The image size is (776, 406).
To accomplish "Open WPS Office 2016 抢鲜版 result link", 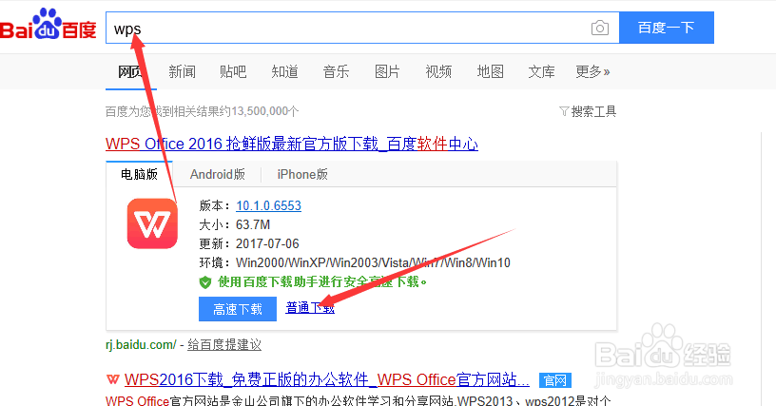I will (x=292, y=144).
